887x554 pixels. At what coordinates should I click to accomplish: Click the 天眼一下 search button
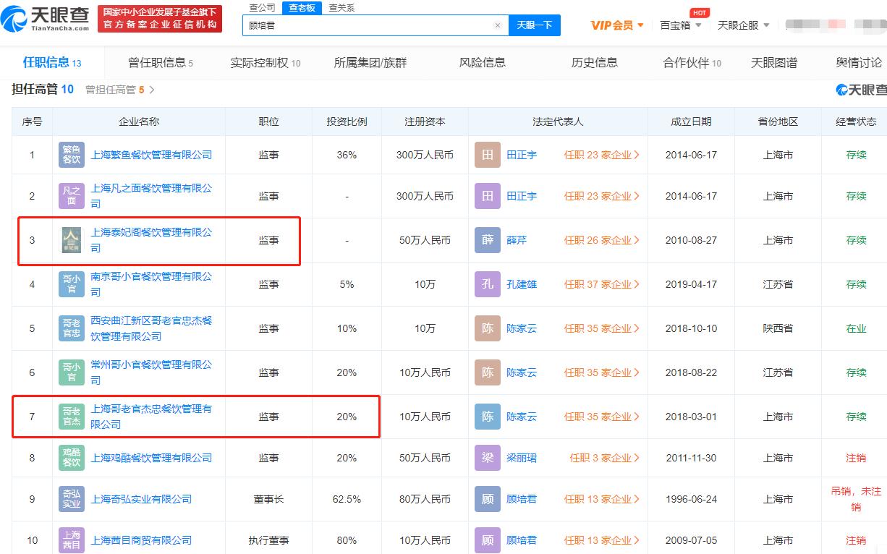(535, 25)
